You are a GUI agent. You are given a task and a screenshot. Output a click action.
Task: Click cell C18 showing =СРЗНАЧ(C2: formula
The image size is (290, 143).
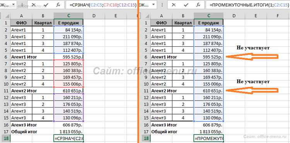pyautogui.click(x=68, y=138)
